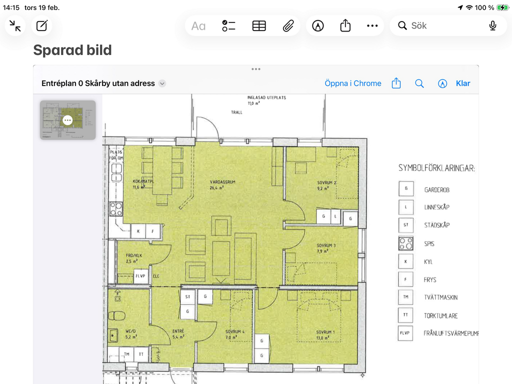512x384 pixels.
Task: Create a new note with compose icon
Action: point(42,26)
